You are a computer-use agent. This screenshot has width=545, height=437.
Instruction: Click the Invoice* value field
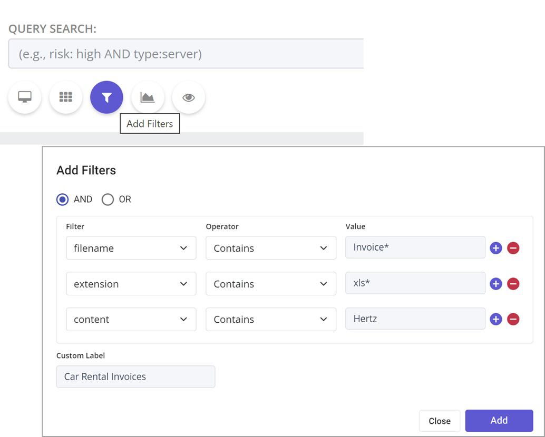point(415,247)
